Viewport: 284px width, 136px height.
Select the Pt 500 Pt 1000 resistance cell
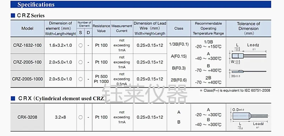(101, 79)
